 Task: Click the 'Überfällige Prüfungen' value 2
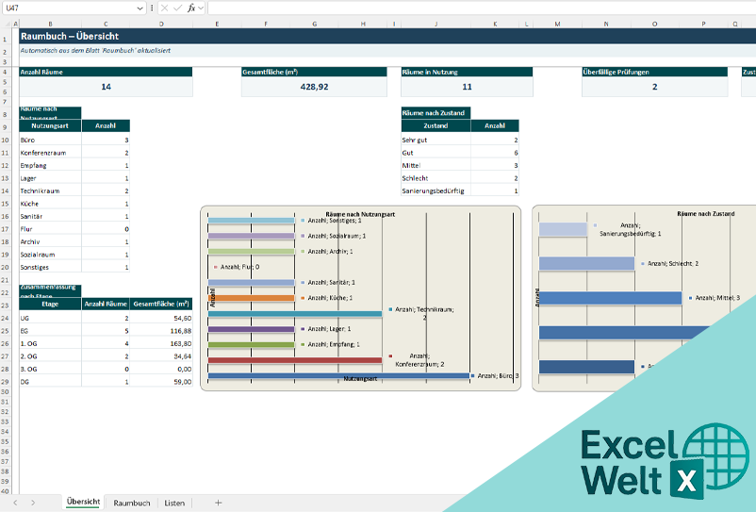coord(654,87)
